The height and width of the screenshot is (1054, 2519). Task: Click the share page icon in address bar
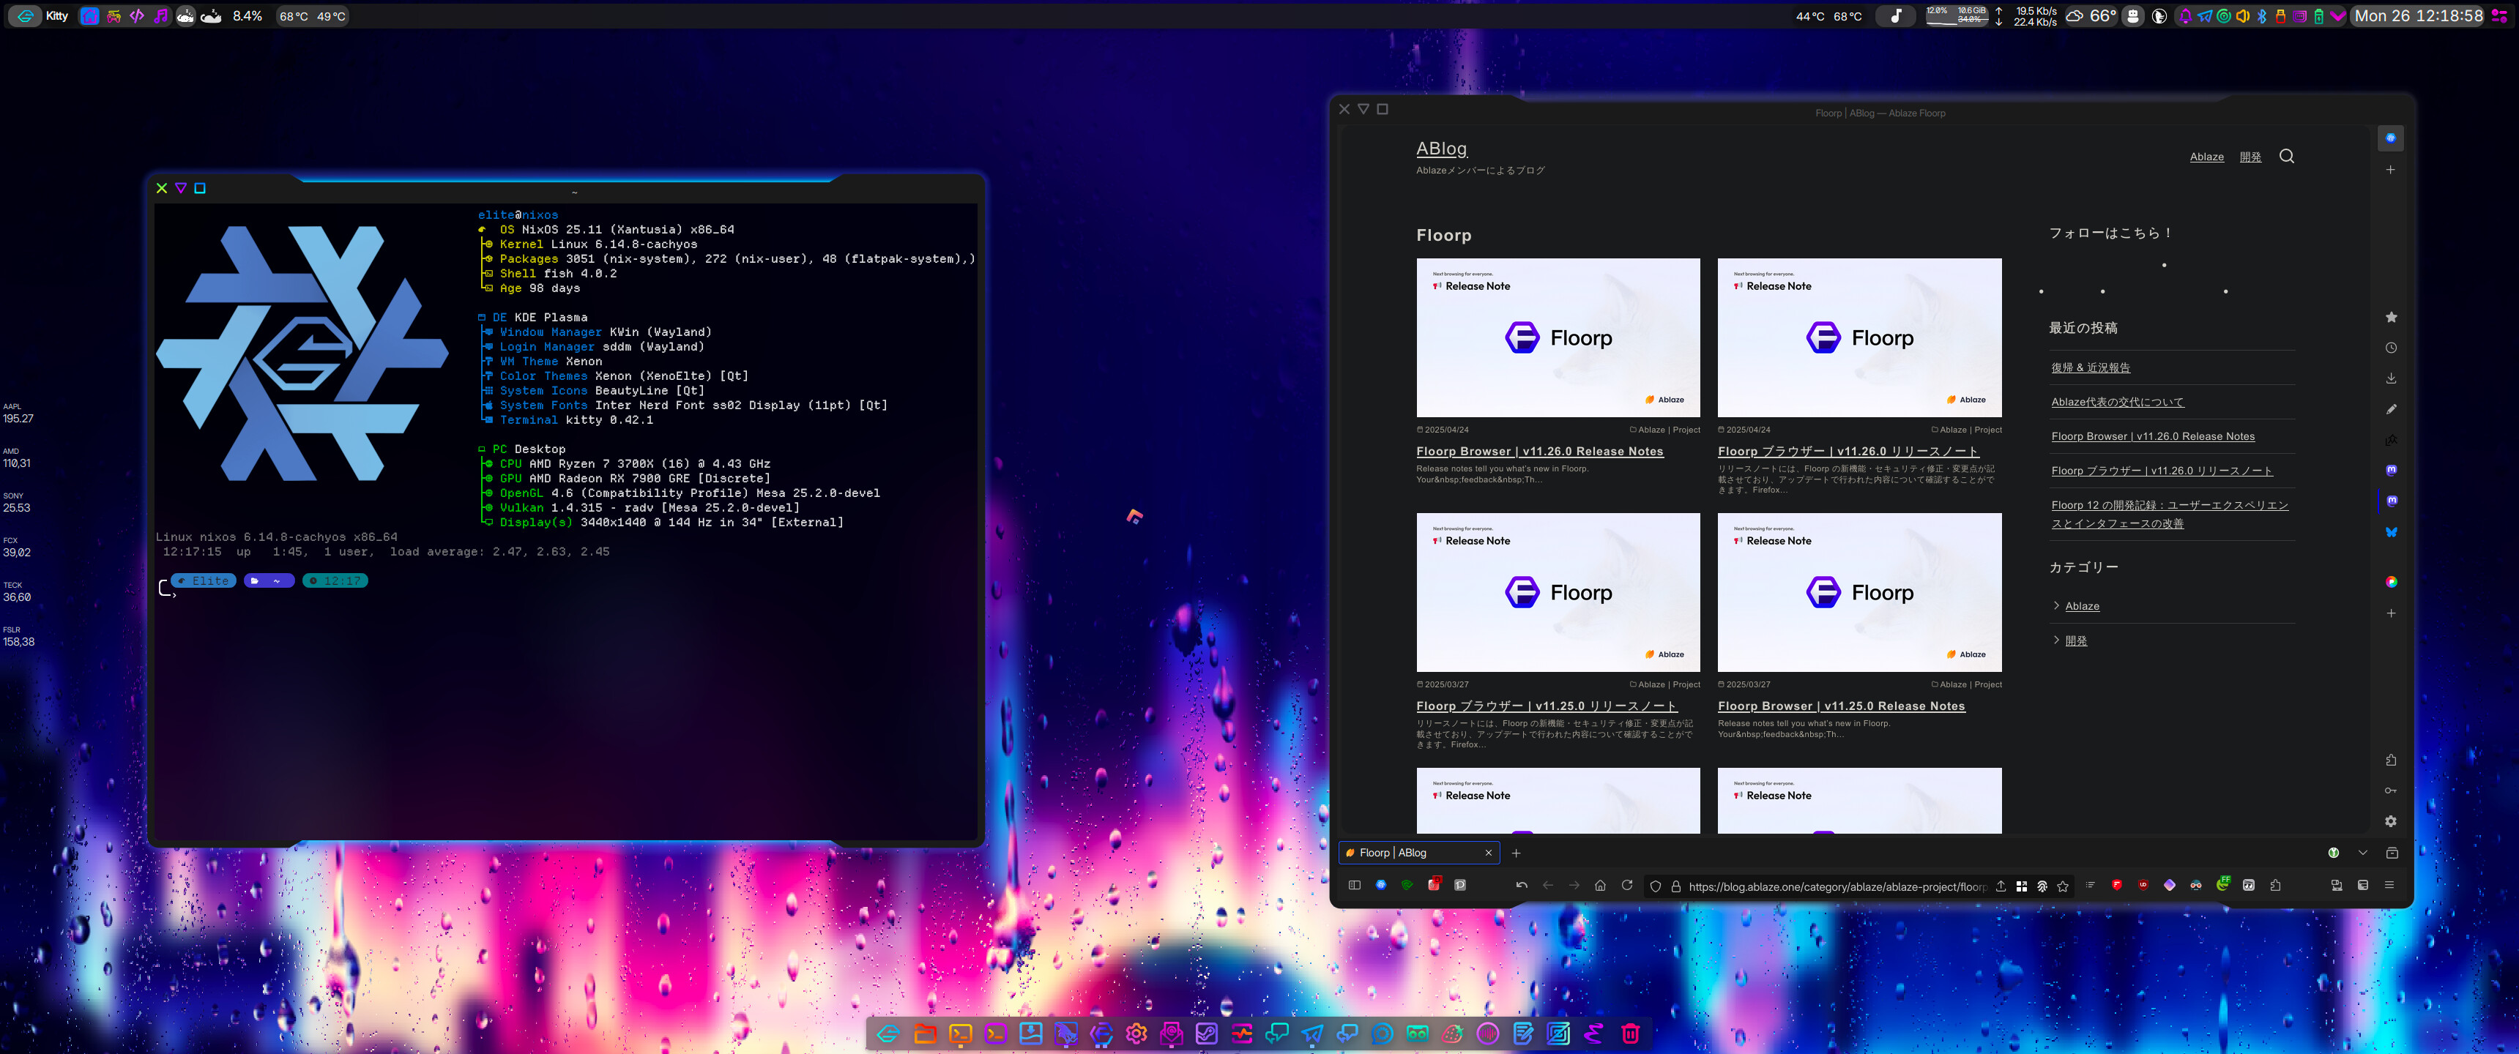point(2001,887)
